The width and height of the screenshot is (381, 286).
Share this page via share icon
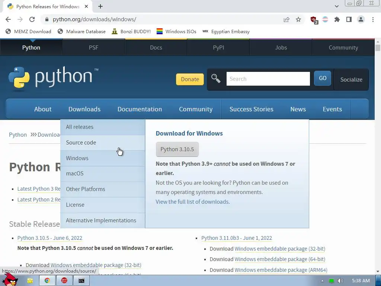286,19
